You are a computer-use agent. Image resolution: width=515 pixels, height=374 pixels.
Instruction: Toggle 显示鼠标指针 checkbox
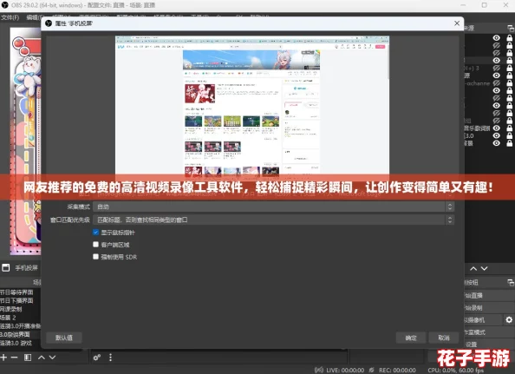[95, 233]
